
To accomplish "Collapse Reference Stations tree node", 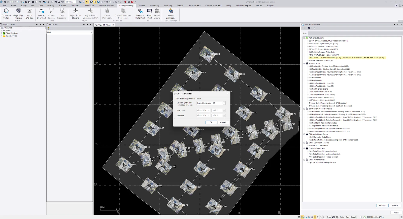I will coord(304,38).
